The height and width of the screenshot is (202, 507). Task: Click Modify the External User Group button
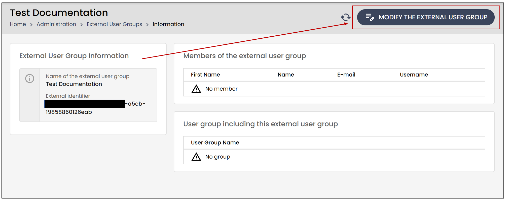(426, 17)
